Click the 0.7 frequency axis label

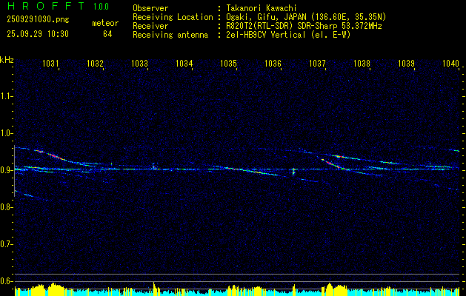6,244
